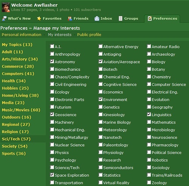Disable the Linguistics checkbox

click(x=149, y=114)
